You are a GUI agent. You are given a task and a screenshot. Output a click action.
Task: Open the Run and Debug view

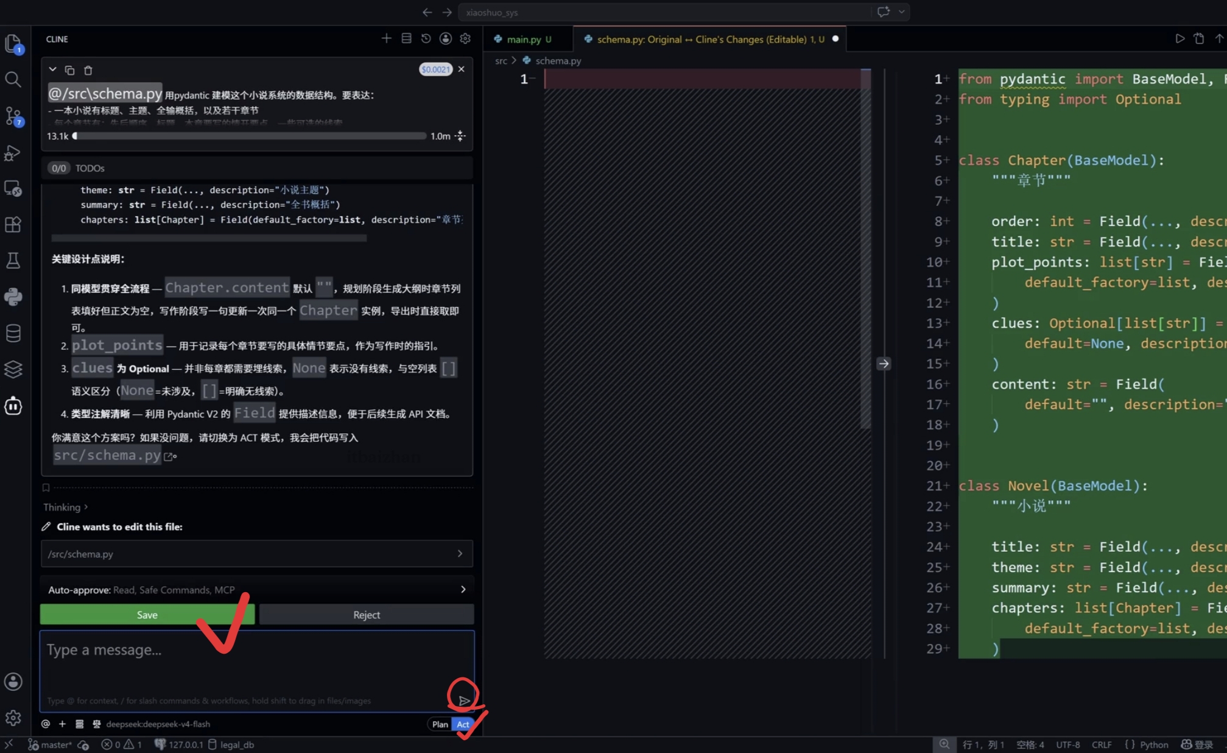pos(13,152)
